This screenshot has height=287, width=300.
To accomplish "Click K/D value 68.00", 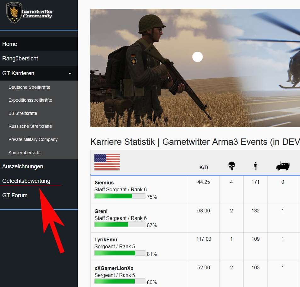I will click(204, 211).
